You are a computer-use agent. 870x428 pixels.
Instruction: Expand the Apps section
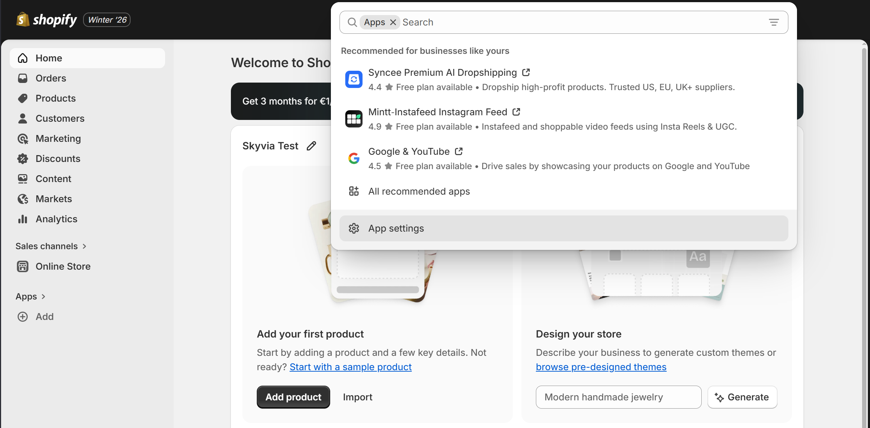(x=43, y=297)
